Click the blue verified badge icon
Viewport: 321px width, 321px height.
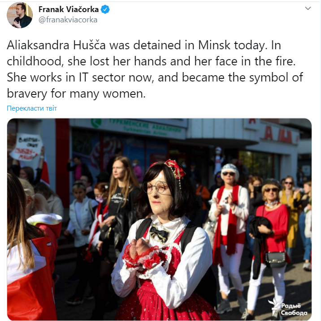pos(105,9)
